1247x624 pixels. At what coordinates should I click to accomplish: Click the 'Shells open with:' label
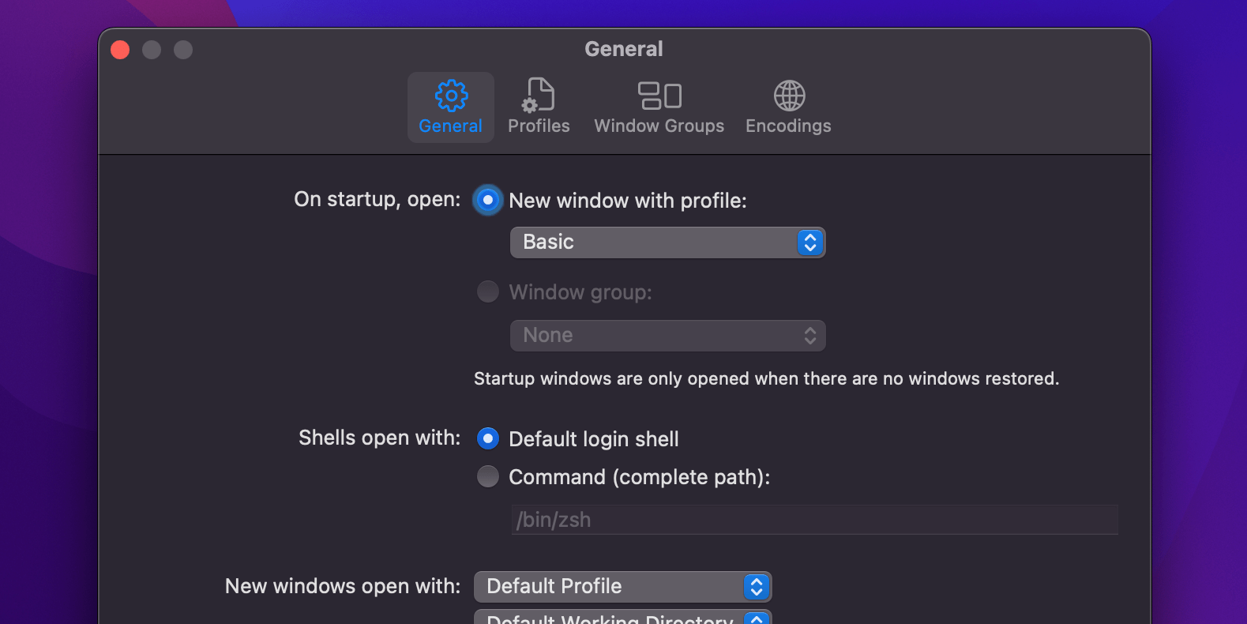(380, 438)
